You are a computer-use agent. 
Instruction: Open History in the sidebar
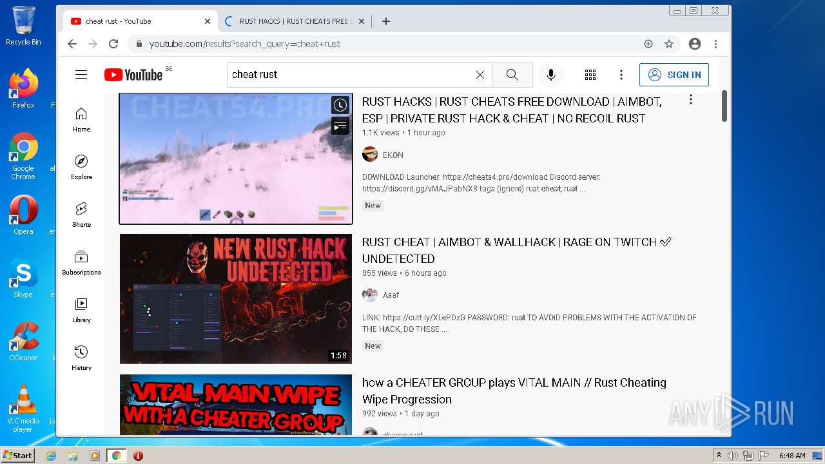tap(81, 358)
